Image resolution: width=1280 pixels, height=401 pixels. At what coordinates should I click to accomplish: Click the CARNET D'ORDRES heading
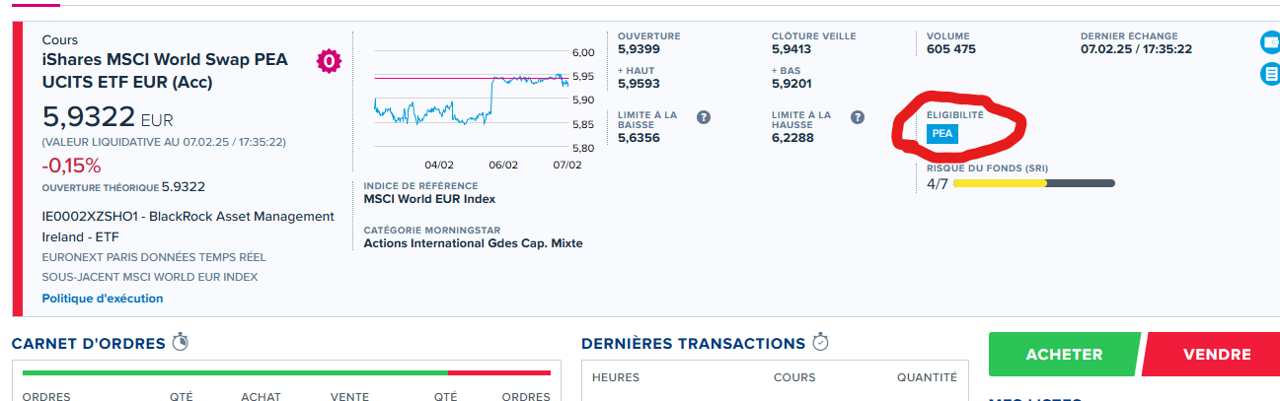tap(88, 344)
